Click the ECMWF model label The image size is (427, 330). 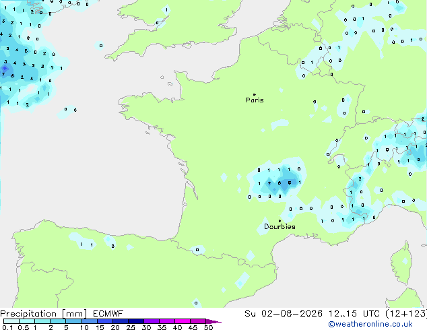pos(108,314)
